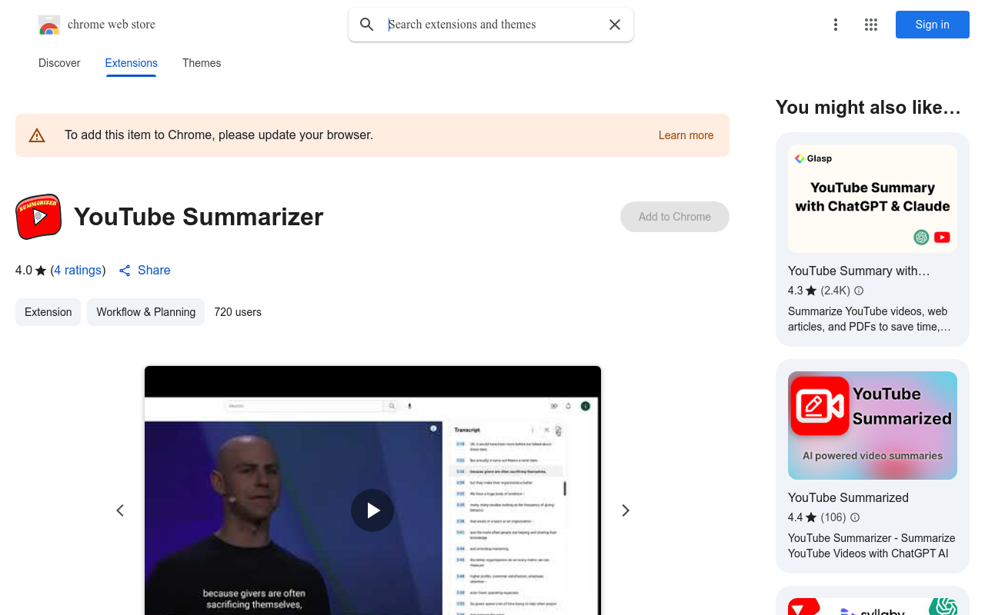This screenshot has height=615, width=985.
Task: Click the search magnifier icon
Action: click(367, 25)
